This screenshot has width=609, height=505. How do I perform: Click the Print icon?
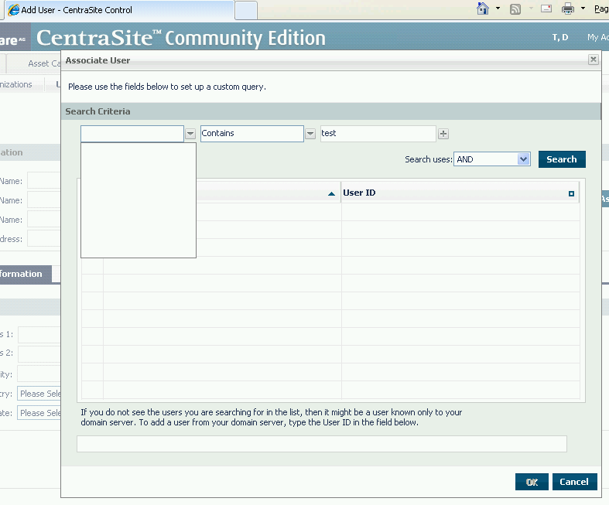[x=567, y=9]
